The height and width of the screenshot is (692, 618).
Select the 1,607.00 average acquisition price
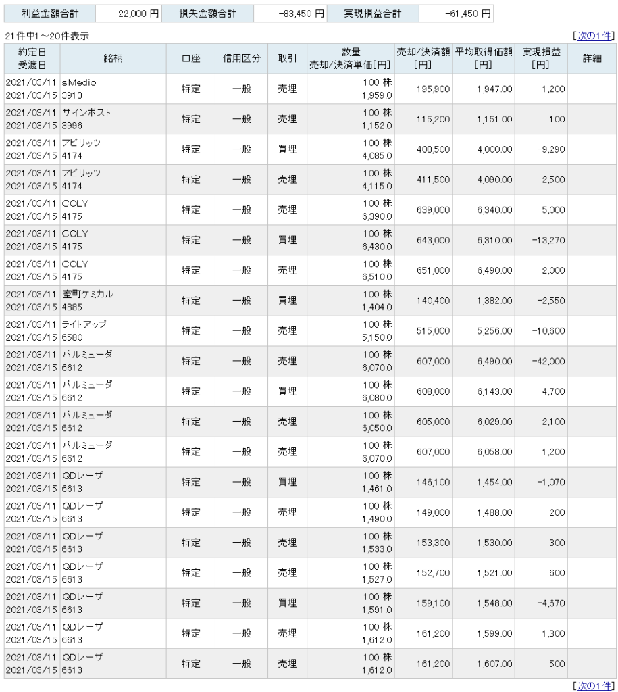click(x=494, y=664)
